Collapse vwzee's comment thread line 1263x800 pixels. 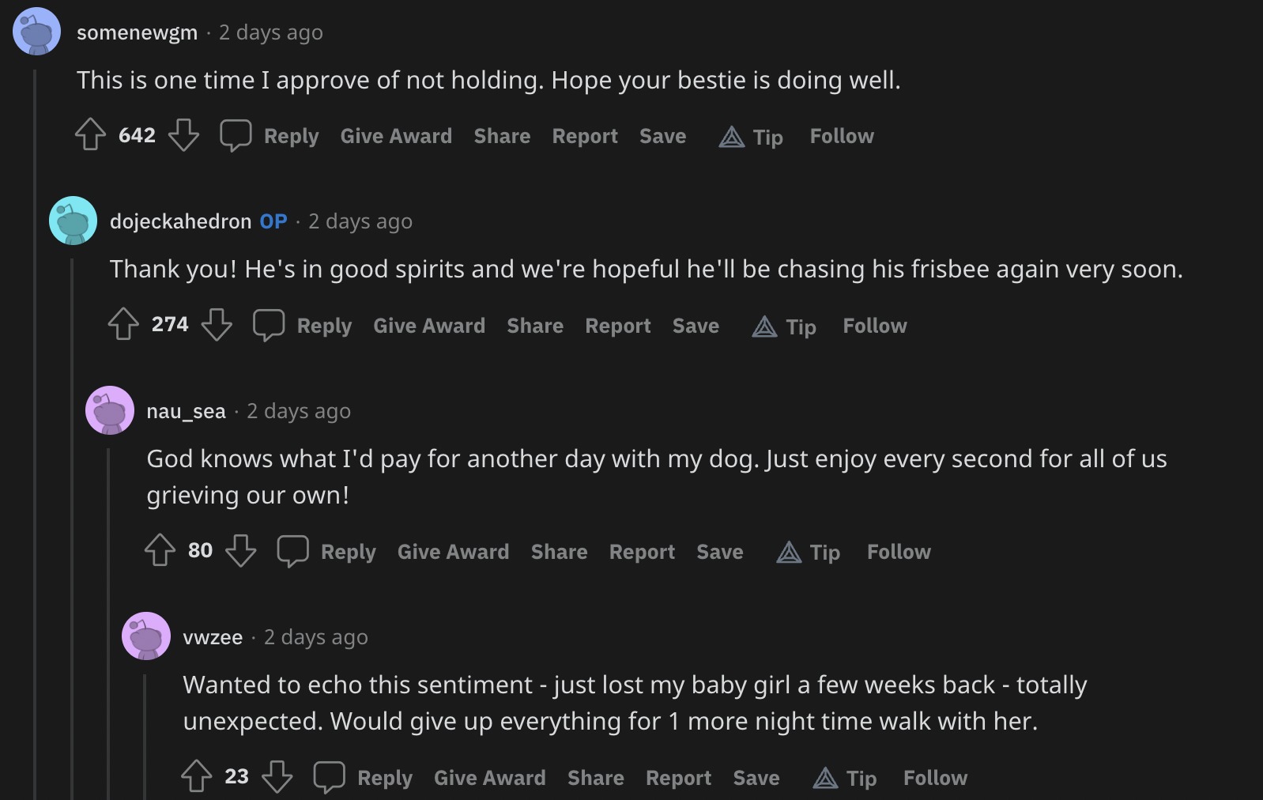pyautogui.click(x=145, y=735)
